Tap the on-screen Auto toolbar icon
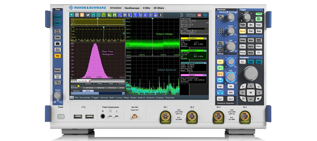Image resolution: width=317 pixels, height=141 pixels. (x=93, y=15)
